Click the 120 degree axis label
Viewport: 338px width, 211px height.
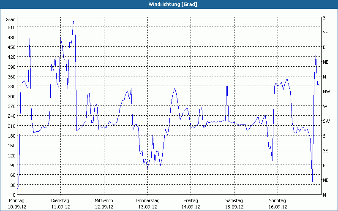pyautogui.click(x=12, y=155)
